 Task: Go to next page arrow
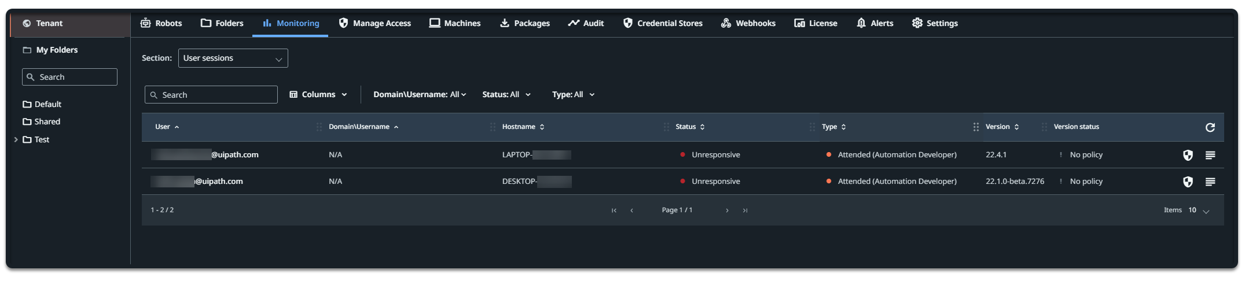(727, 211)
